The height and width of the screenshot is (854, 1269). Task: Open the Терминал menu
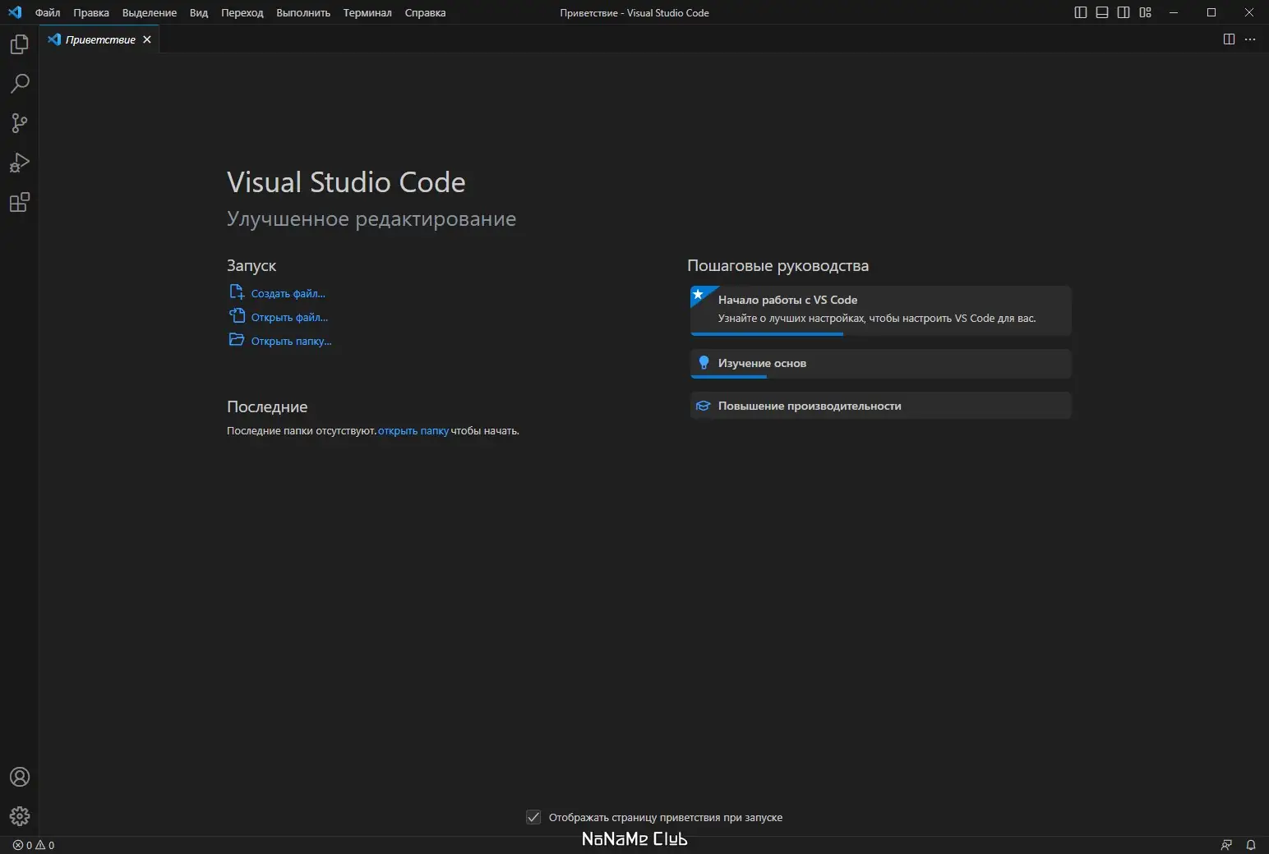367,12
